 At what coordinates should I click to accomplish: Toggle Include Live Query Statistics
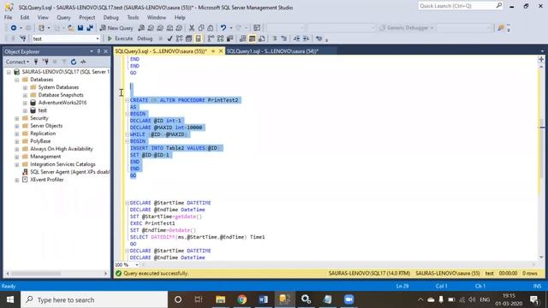pos(220,38)
